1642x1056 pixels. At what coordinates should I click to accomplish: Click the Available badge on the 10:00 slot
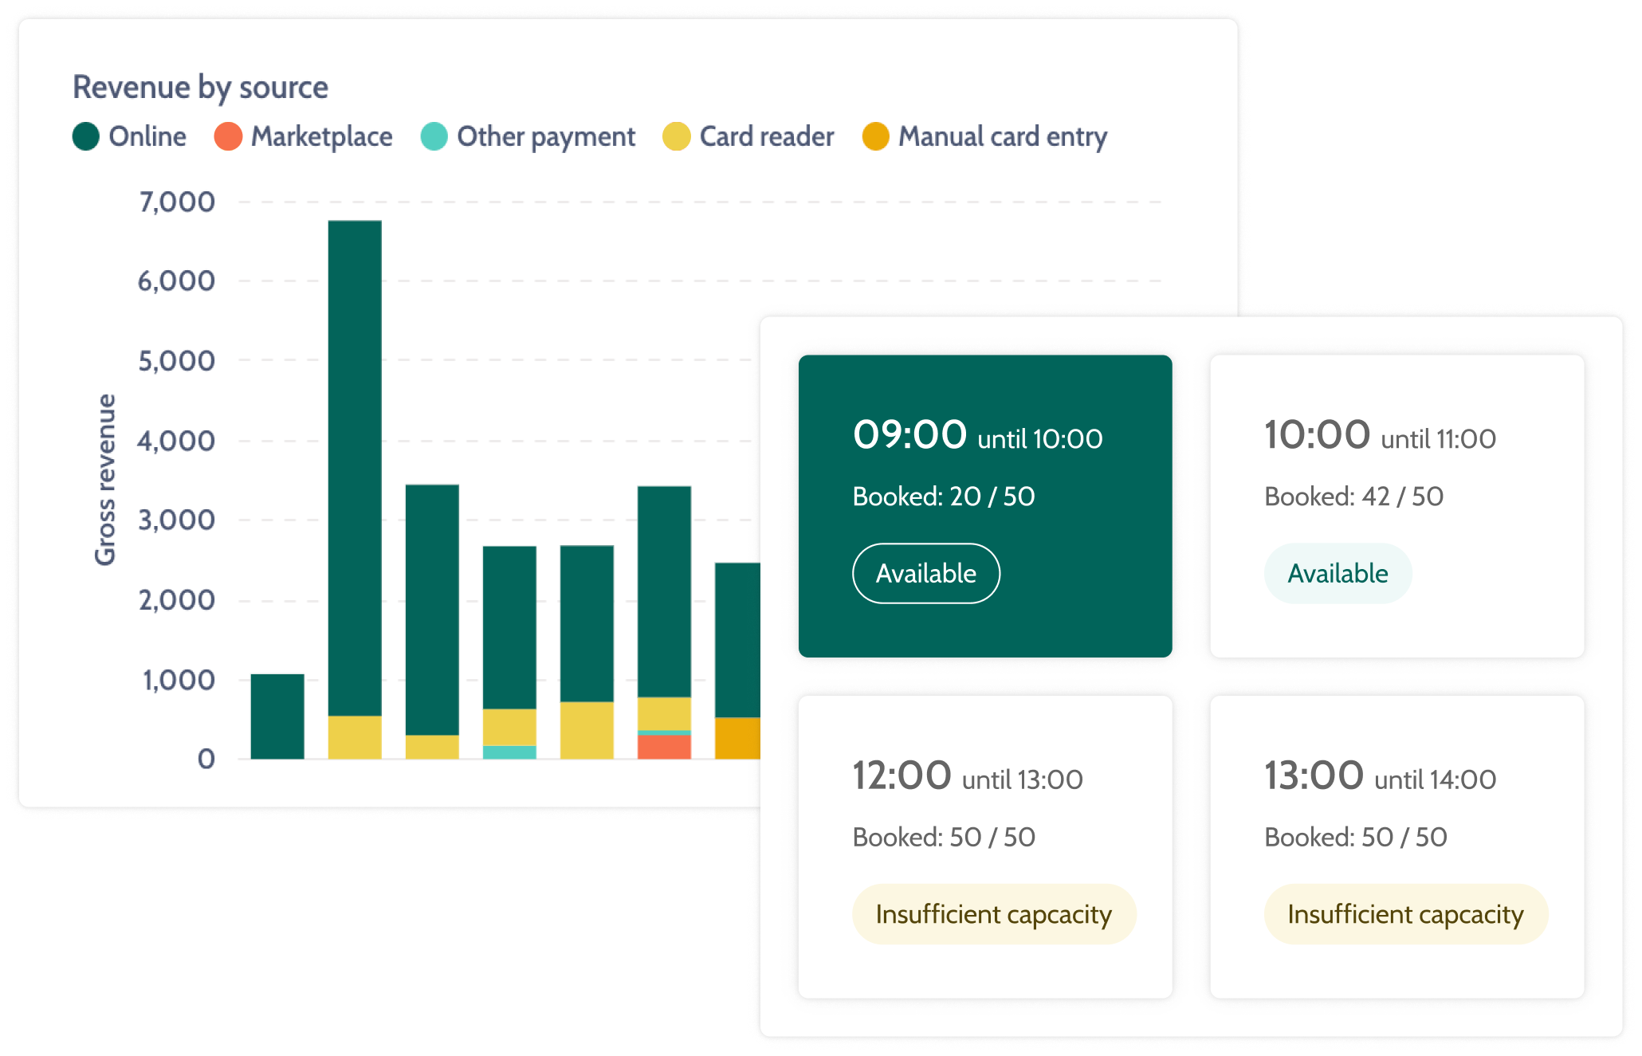tap(1338, 573)
